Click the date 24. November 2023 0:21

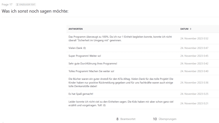tap(194, 103)
